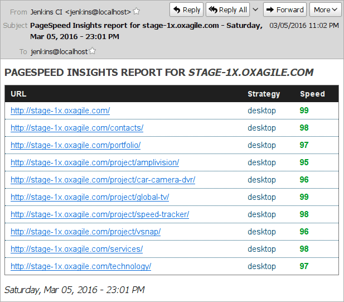This screenshot has width=344, height=302.
Task: Open the contacts page link
Action: (77, 128)
